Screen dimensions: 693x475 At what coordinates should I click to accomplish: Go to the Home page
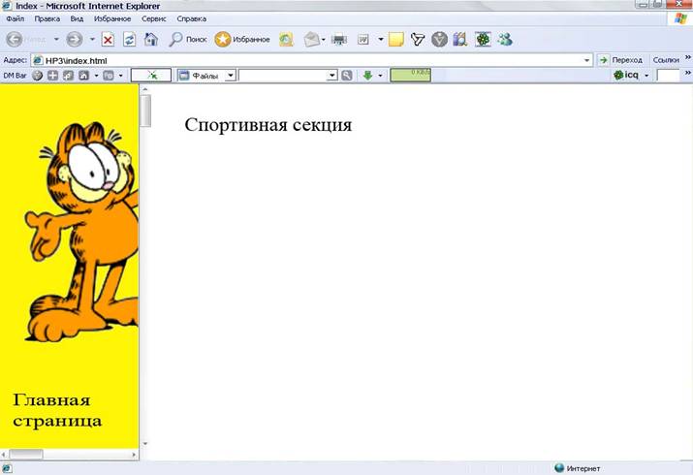pyautogui.click(x=151, y=40)
